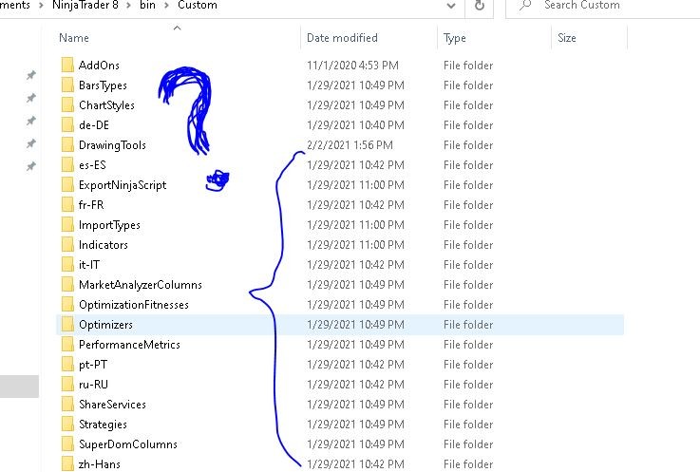Navigate to bin breadcrumb
Screen dimensions: 700x472
point(147,5)
